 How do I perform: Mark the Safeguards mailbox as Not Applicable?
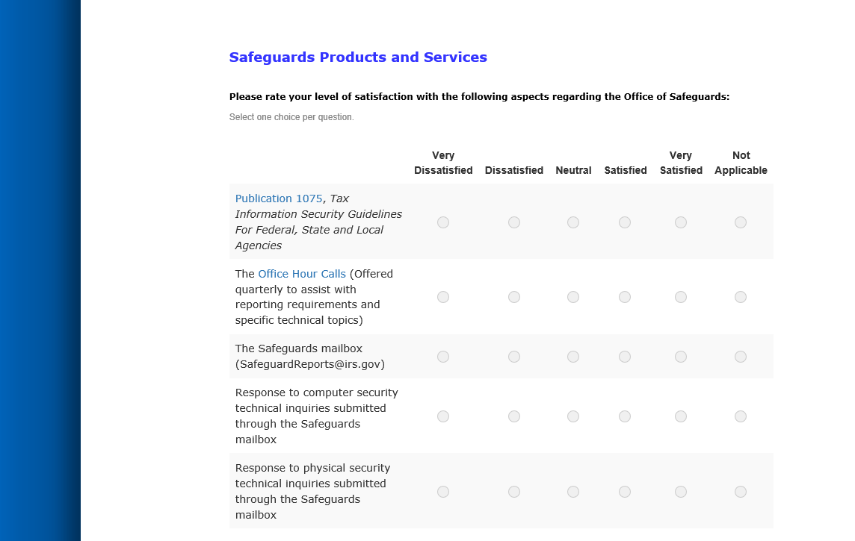point(741,357)
